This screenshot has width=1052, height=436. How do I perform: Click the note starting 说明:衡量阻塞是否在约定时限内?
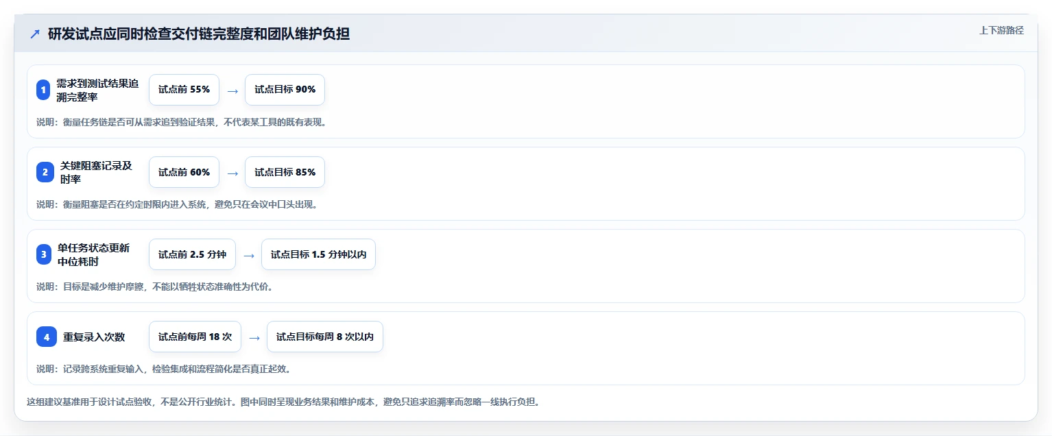(x=177, y=204)
